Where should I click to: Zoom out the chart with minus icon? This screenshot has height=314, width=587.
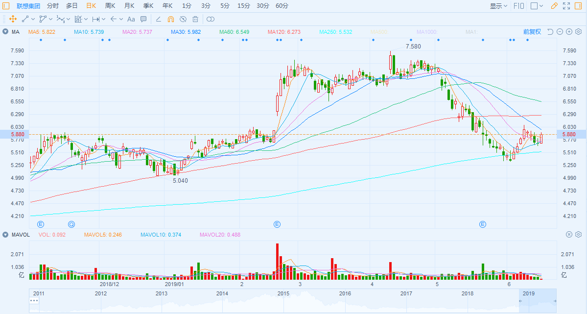(560, 32)
